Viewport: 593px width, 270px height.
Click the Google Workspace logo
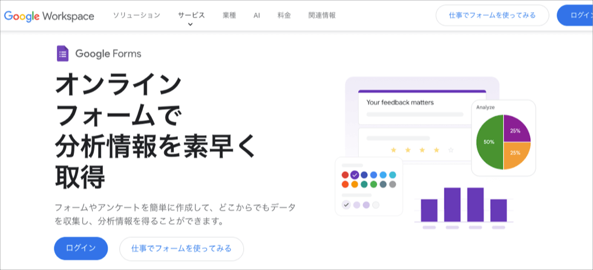tap(49, 16)
